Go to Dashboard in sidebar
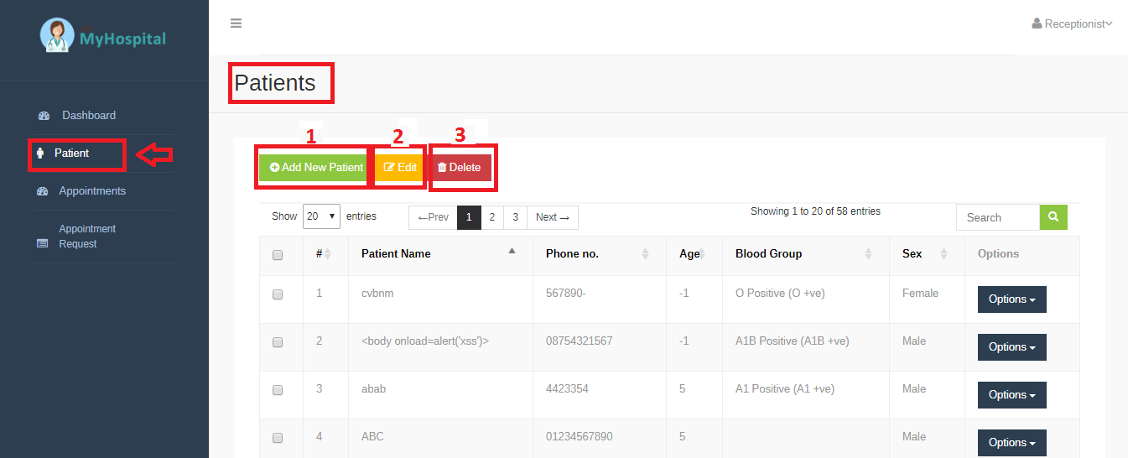 pos(89,115)
